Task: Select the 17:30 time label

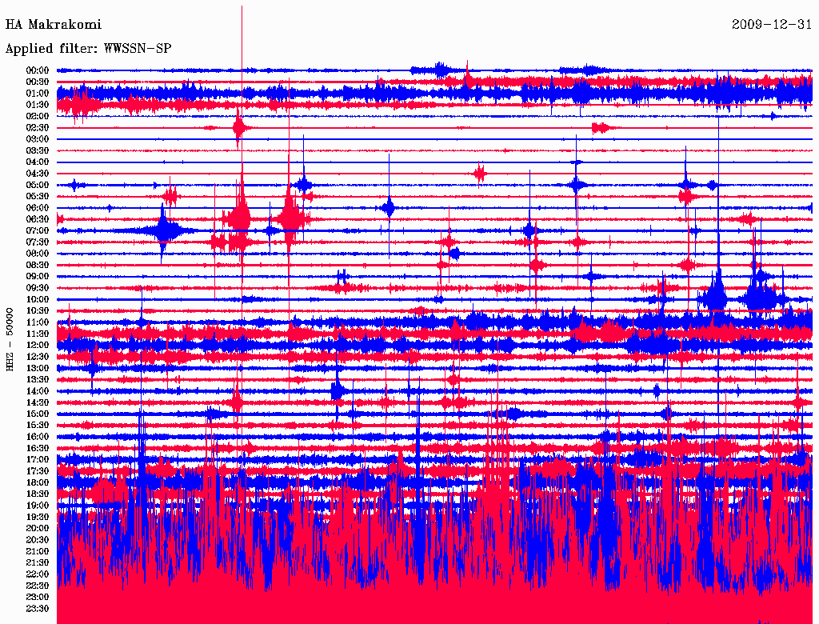Action: click(38, 471)
